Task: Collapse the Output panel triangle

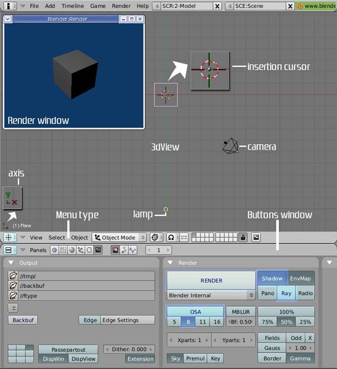Action: [x=11, y=263]
